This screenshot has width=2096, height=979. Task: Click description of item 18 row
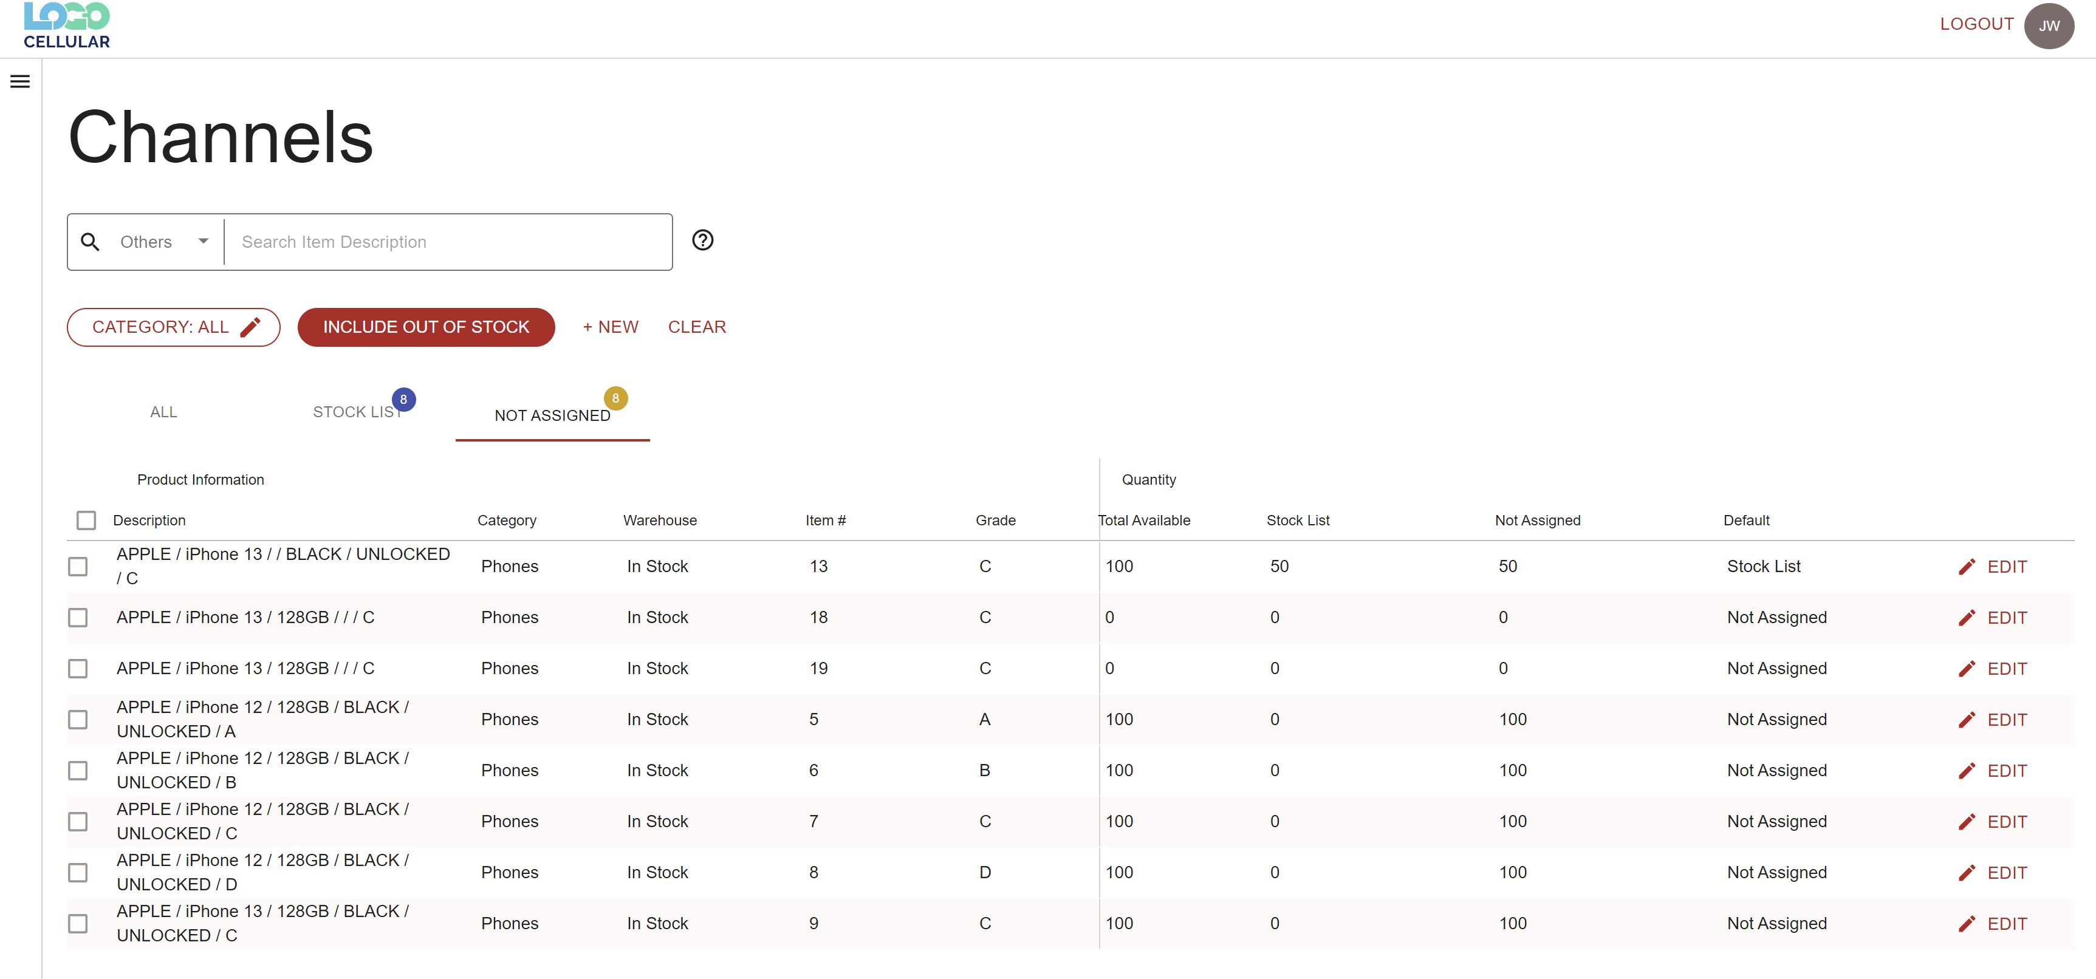pyautogui.click(x=245, y=617)
